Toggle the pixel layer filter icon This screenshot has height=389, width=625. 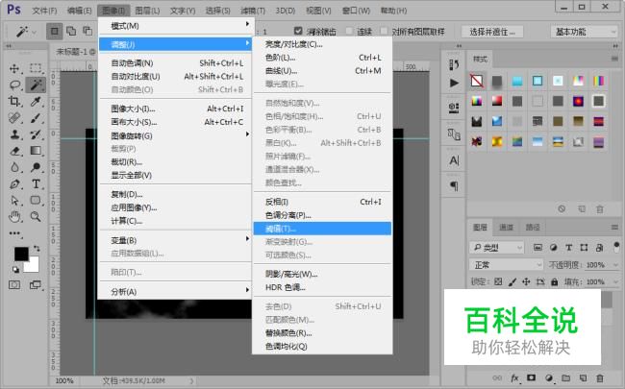pyautogui.click(x=537, y=248)
